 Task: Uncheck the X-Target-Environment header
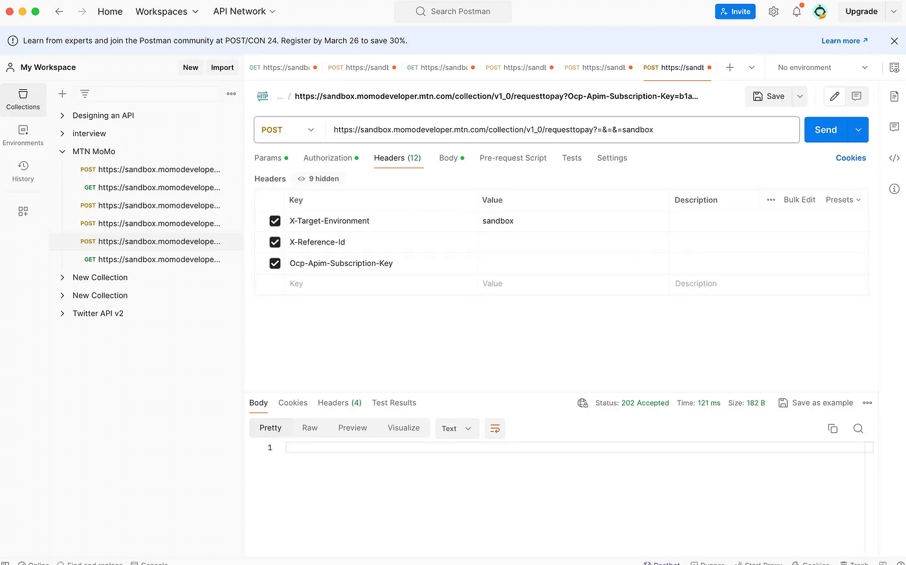[x=275, y=221]
